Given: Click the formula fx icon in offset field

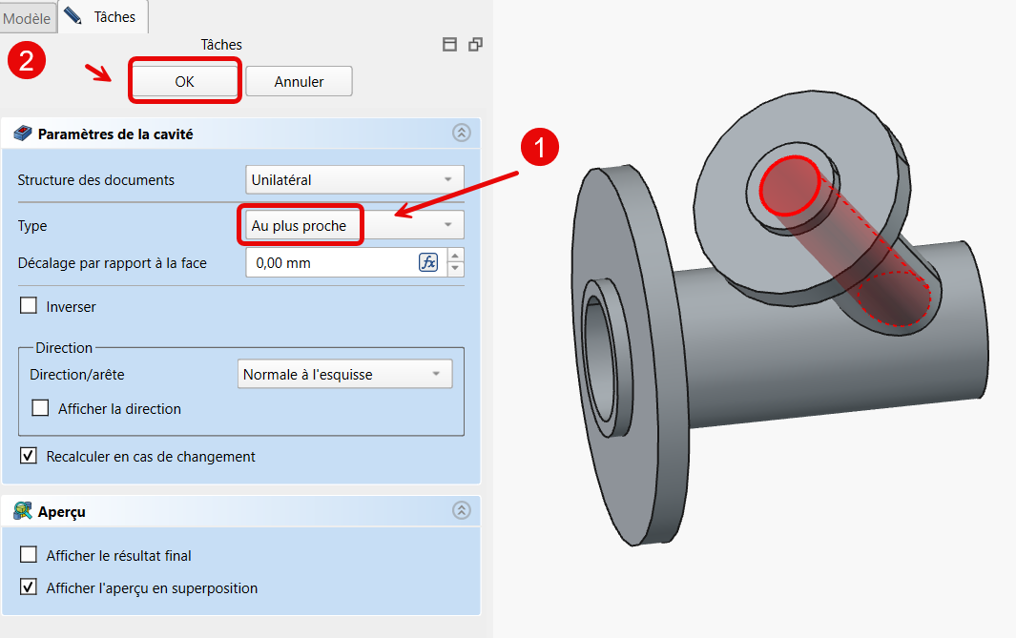Looking at the screenshot, I should point(428,262).
